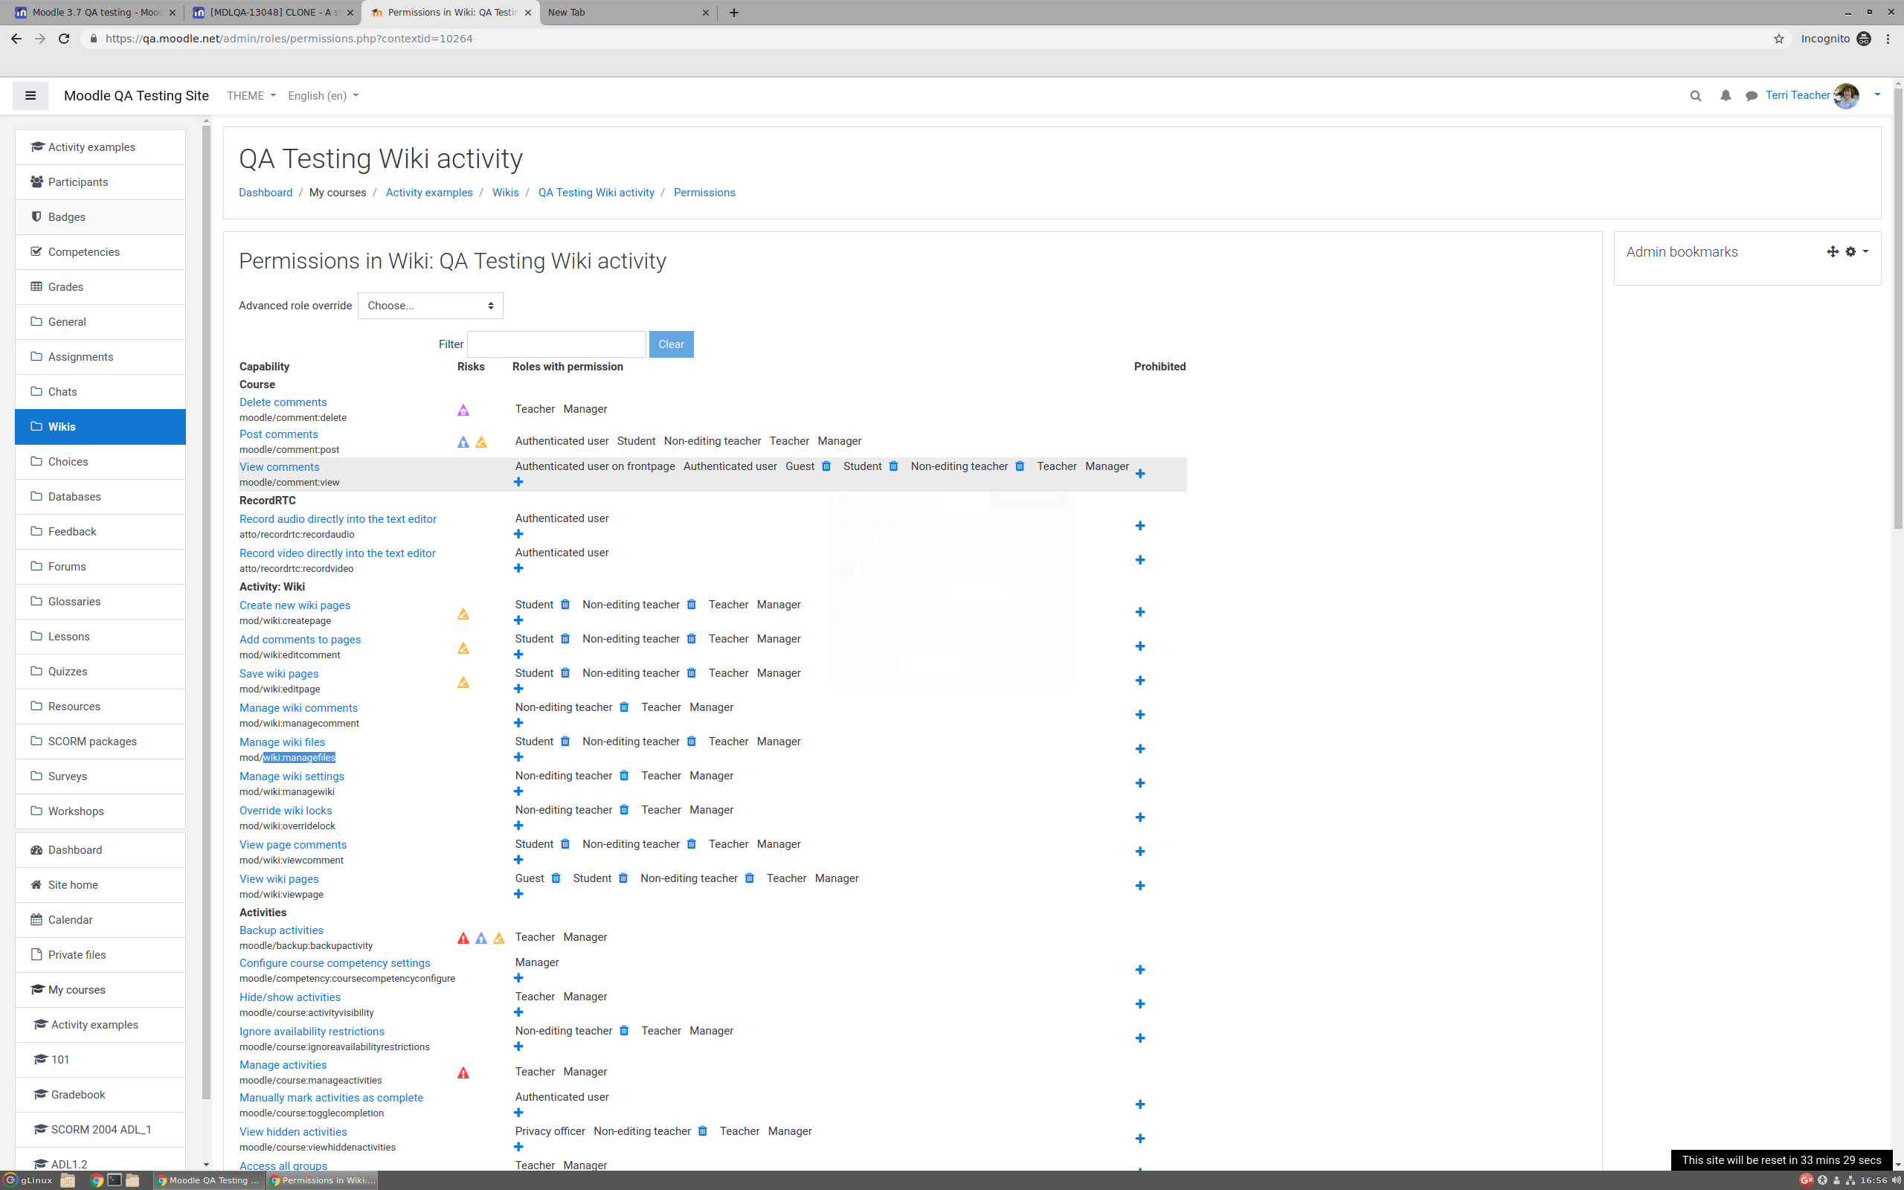Follow the Dashboard breadcrumb link
The image size is (1904, 1190).
(265, 193)
